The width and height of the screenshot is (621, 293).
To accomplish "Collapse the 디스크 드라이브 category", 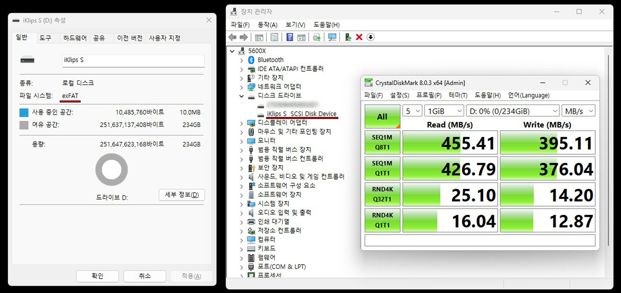I will 241,96.
